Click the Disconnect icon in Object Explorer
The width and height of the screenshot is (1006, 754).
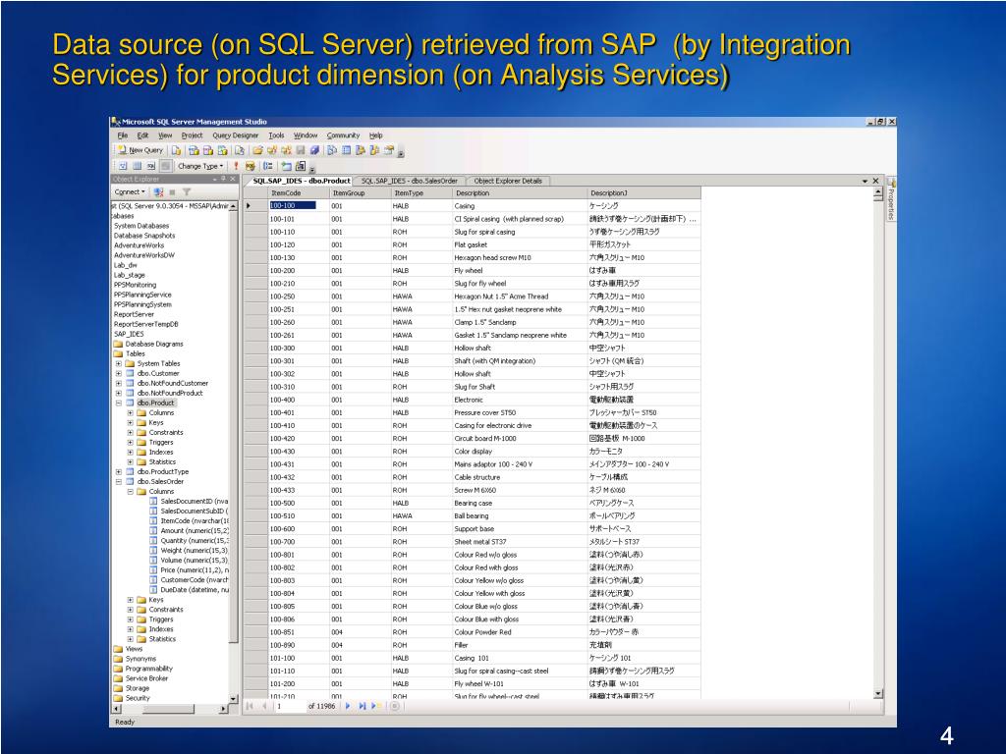click(x=158, y=191)
